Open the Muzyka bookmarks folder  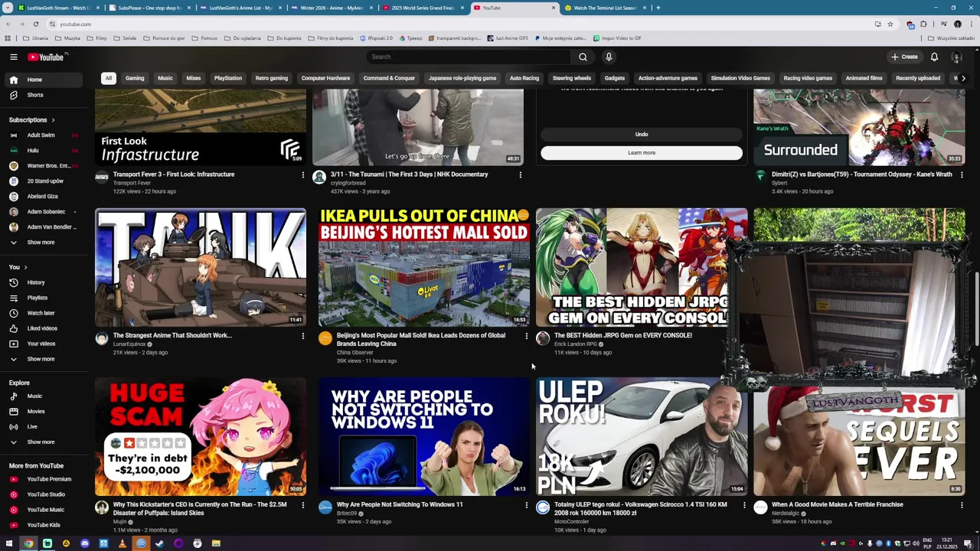[68, 38]
